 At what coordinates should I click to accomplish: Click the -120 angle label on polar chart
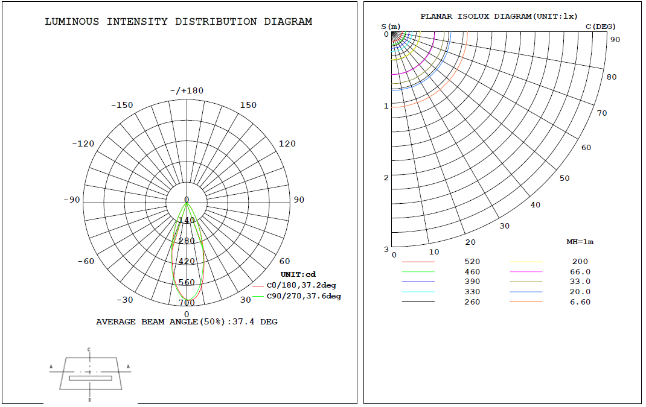[83, 144]
